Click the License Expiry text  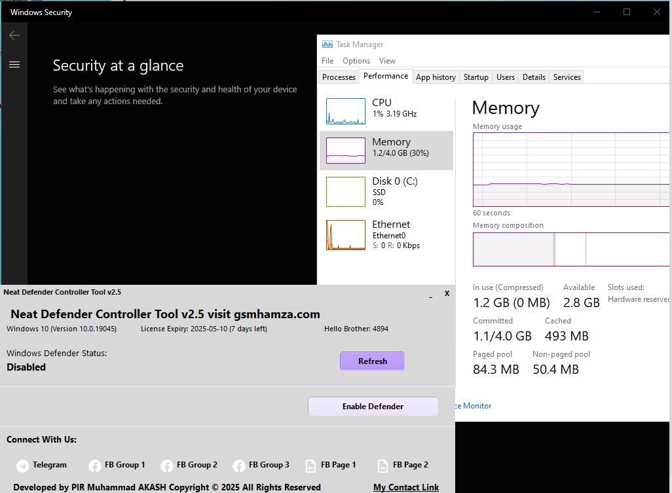coord(204,329)
